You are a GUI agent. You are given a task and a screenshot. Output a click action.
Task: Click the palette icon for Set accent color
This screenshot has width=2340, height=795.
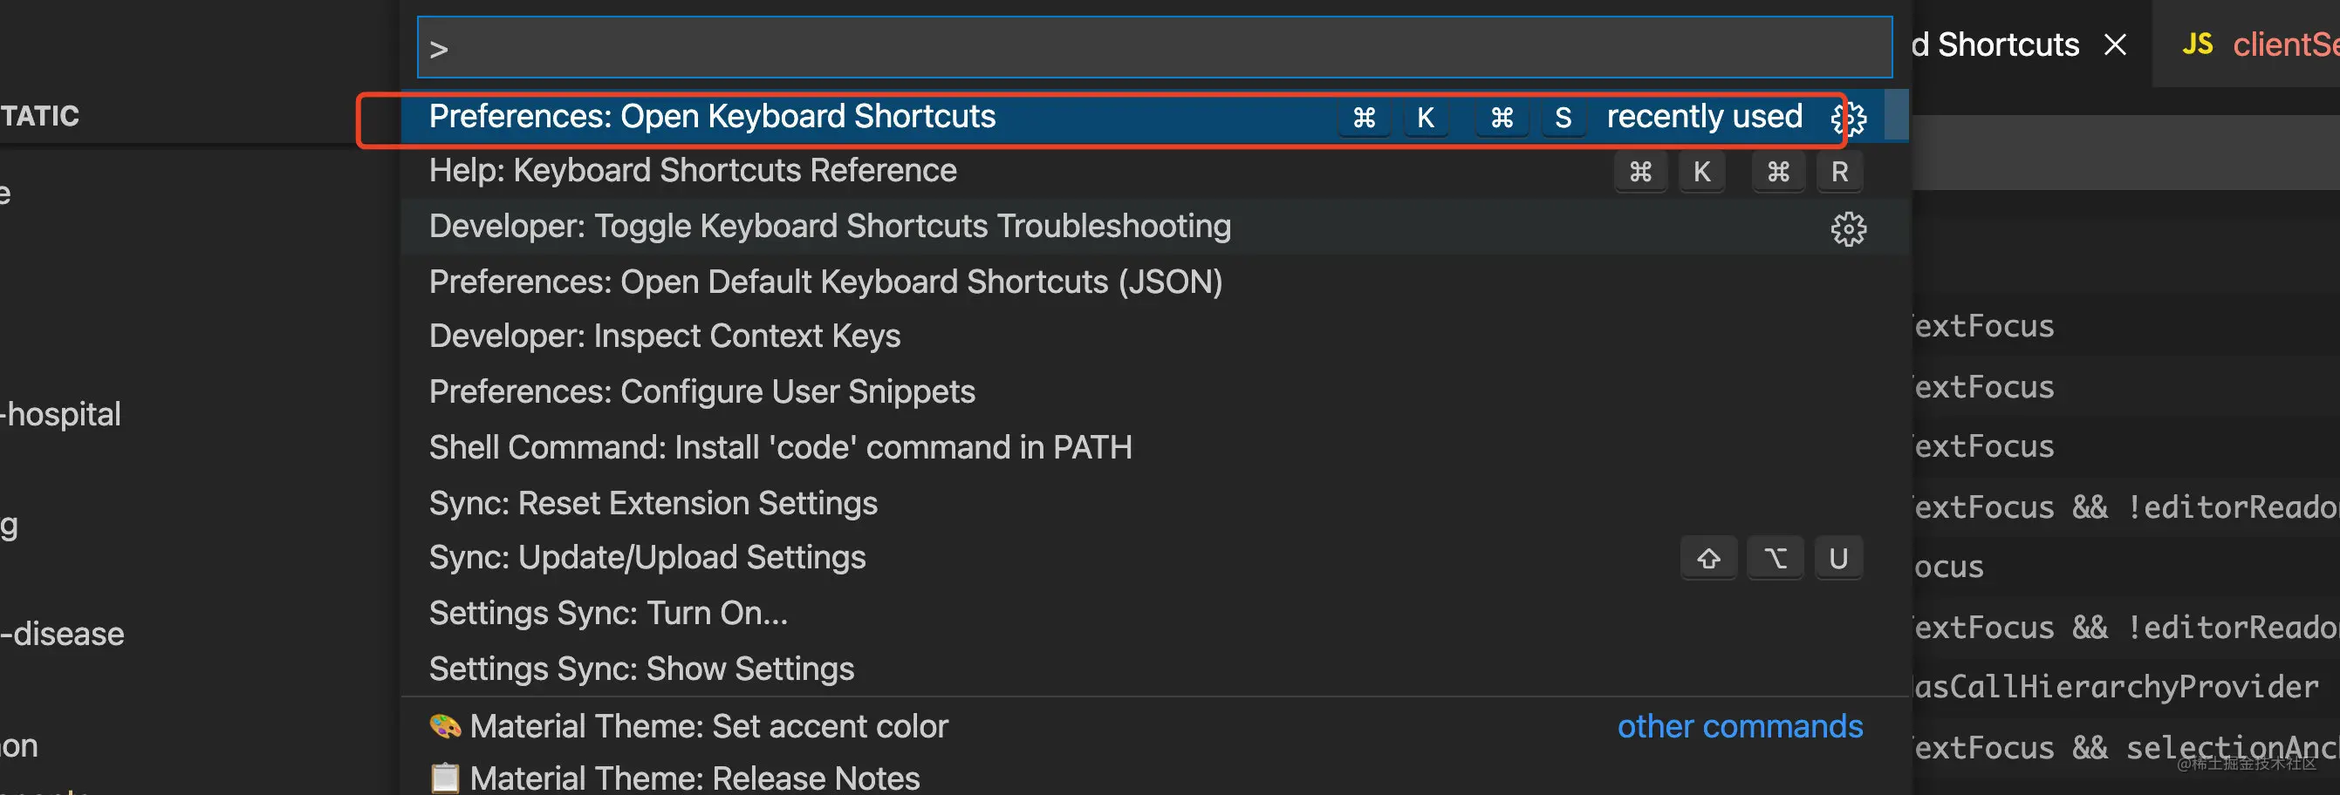pos(444,726)
